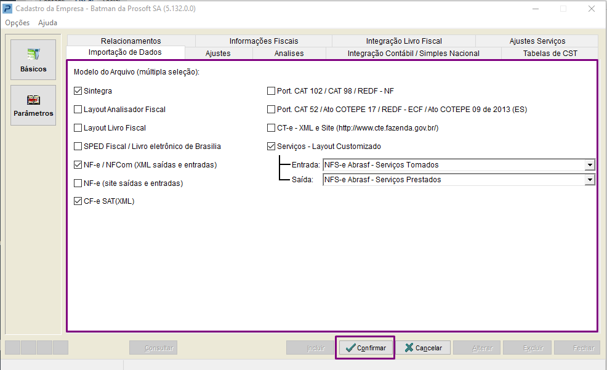Screen dimensions: 607x370
Task: Switch to the Informações Fiscais tab
Action: click(x=263, y=41)
